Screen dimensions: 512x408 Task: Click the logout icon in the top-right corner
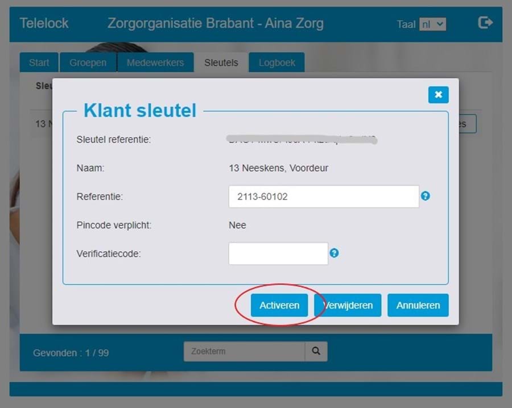(x=485, y=22)
